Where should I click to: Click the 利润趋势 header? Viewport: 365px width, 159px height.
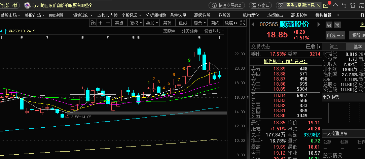tap(331, 97)
